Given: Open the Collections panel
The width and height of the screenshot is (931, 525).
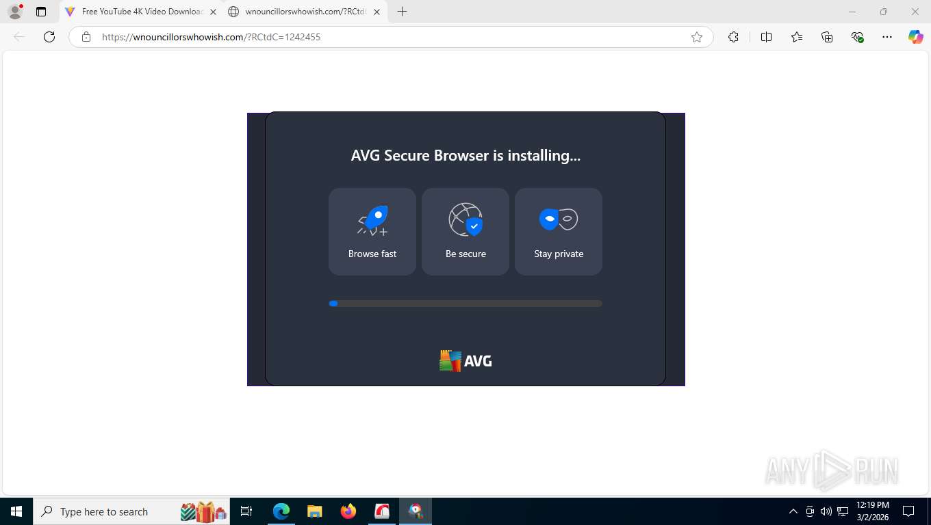Looking at the screenshot, I should [x=827, y=37].
